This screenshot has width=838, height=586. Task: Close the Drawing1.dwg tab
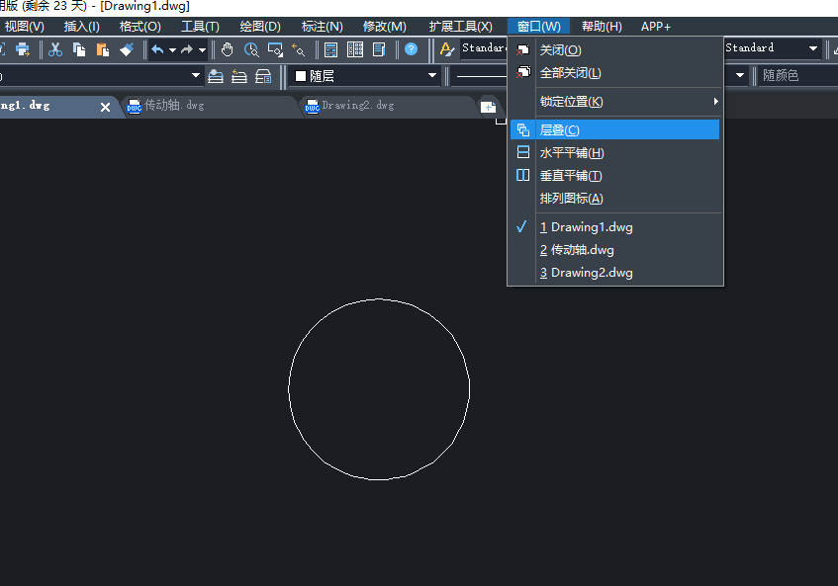(106, 107)
